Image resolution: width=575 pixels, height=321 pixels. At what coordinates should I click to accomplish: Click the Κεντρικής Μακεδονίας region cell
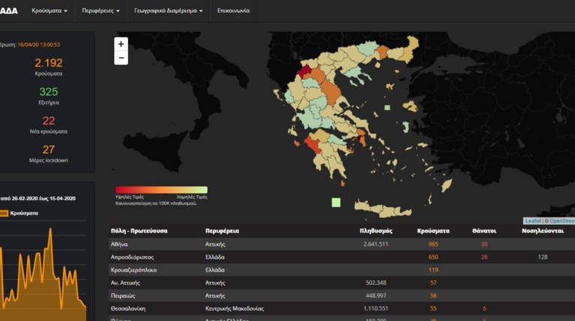tap(235, 308)
